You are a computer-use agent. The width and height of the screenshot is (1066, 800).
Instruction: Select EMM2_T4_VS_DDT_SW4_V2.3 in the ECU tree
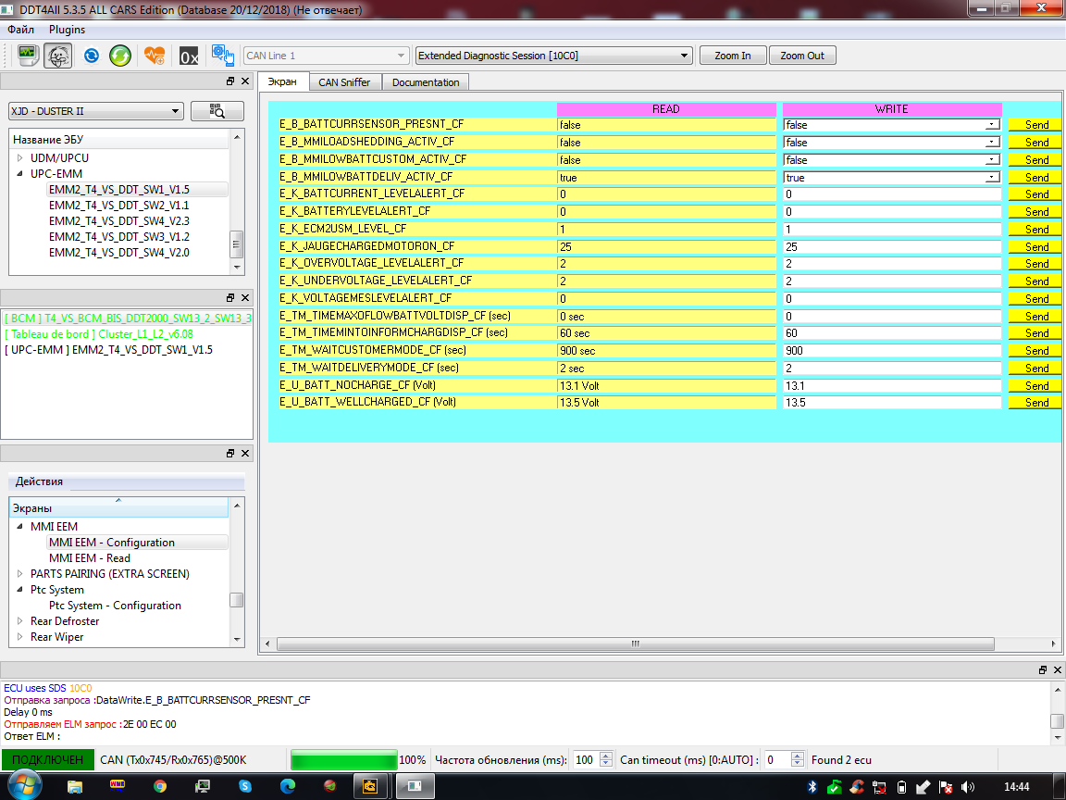tap(119, 221)
